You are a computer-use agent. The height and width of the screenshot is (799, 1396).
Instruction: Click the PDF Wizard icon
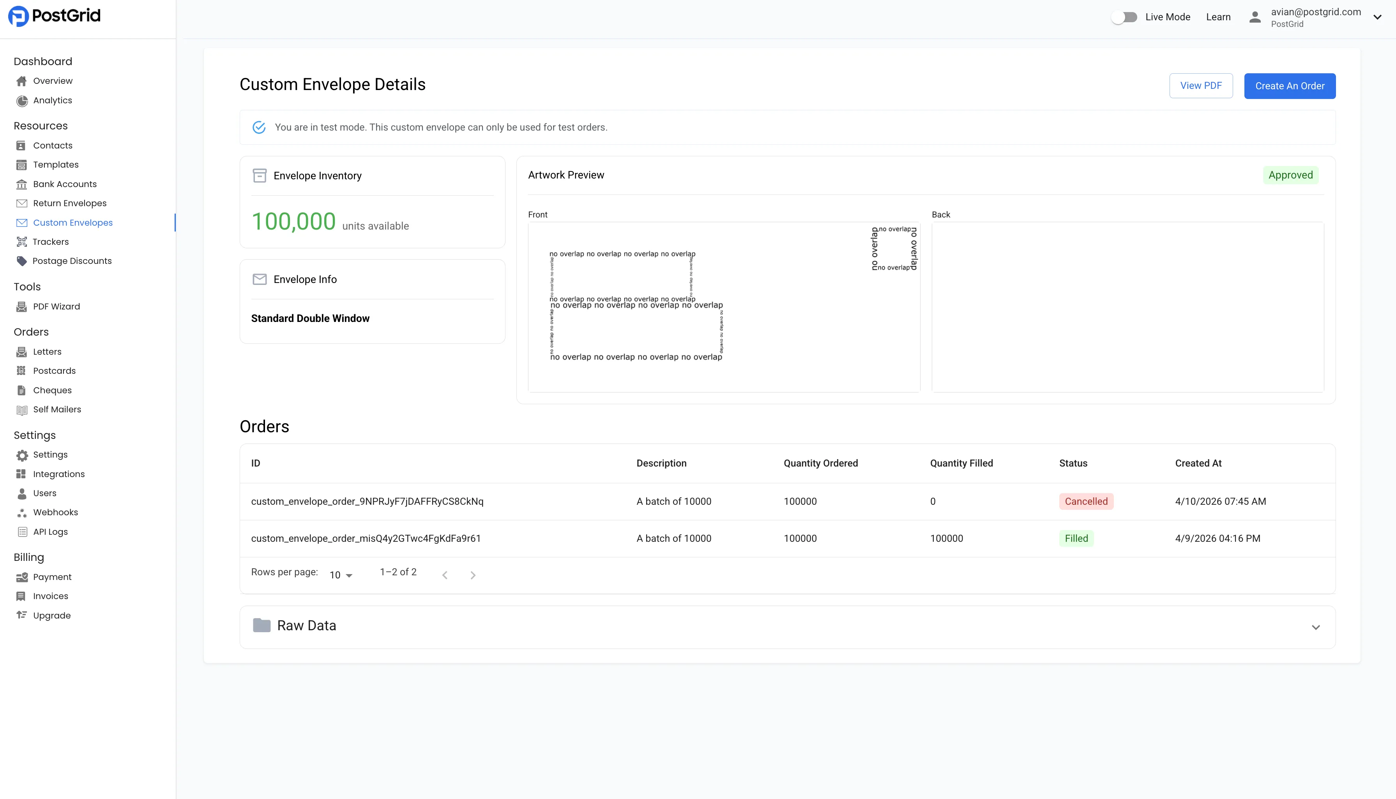click(21, 307)
